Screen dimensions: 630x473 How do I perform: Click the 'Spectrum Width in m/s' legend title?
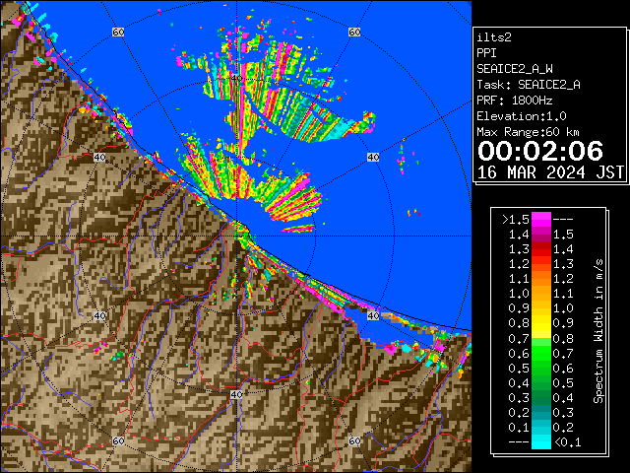pos(598,331)
